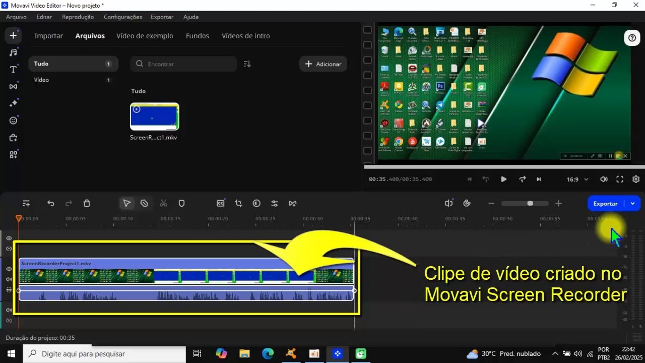
Task: Open the Effect store bag panel
Action: coord(13,138)
